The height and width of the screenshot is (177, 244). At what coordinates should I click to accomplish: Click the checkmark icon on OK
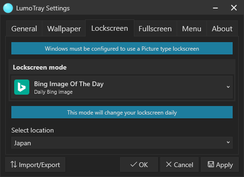134,164
